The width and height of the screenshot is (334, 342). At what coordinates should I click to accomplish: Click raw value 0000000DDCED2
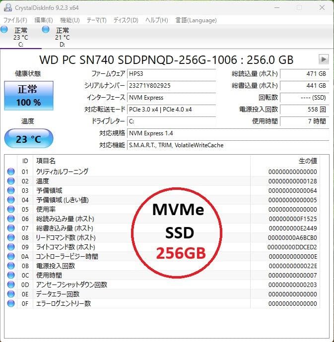[x=292, y=247]
